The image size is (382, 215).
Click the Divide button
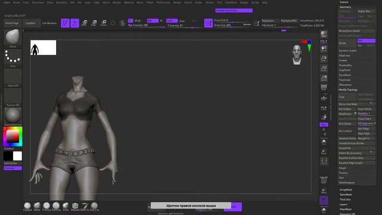[x=347, y=43]
